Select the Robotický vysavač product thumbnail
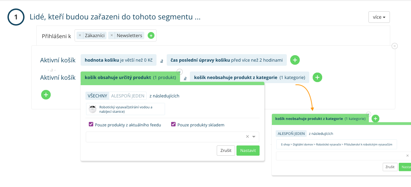The width and height of the screenshot is (411, 187). tap(93, 109)
